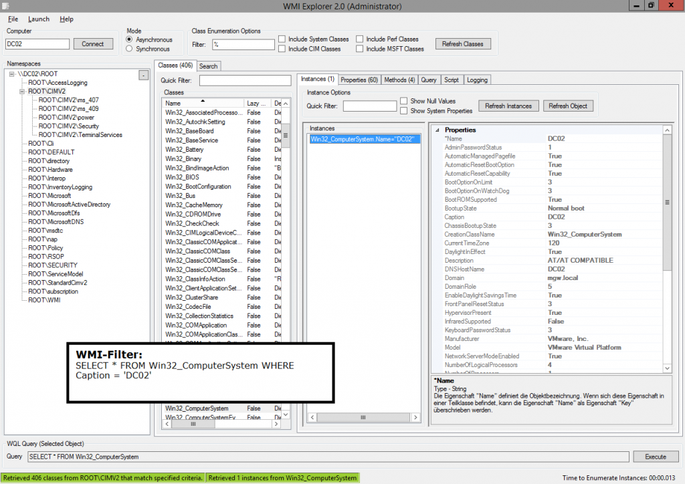The image size is (685, 484).
Task: Enable Show System Properties
Action: (x=404, y=111)
